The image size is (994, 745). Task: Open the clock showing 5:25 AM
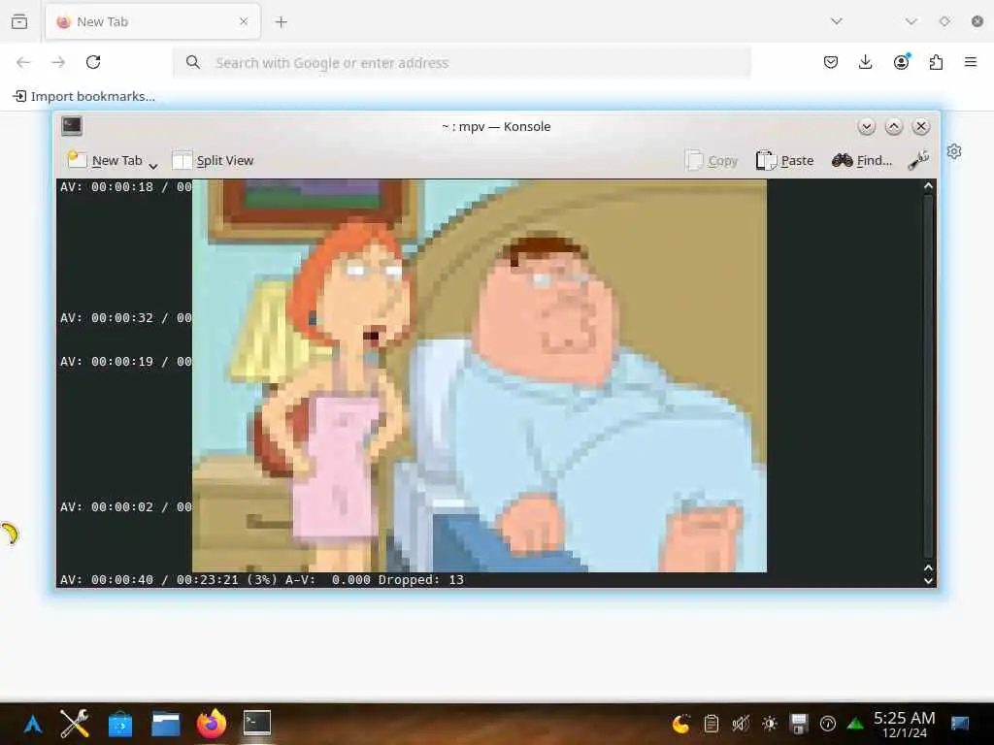[905, 725]
